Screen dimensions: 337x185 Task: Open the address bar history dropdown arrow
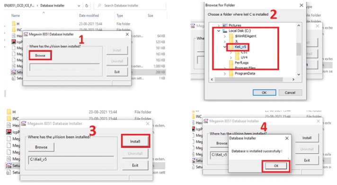coord(79,6)
